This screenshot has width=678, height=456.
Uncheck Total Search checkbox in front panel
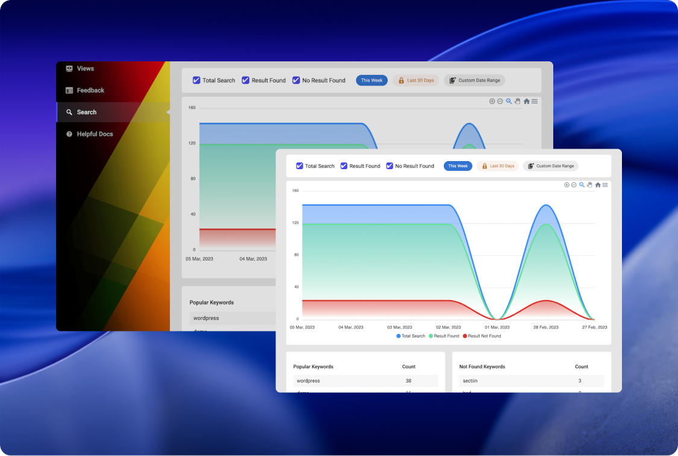pos(300,166)
